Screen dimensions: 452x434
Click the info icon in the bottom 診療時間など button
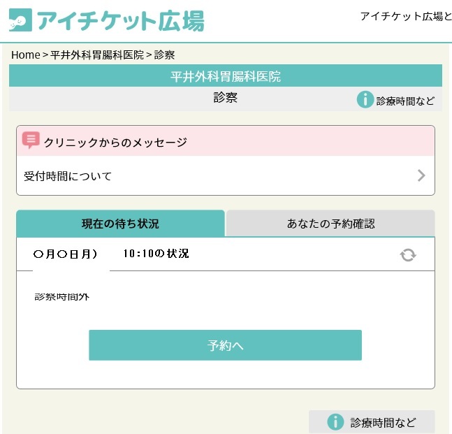(x=336, y=422)
